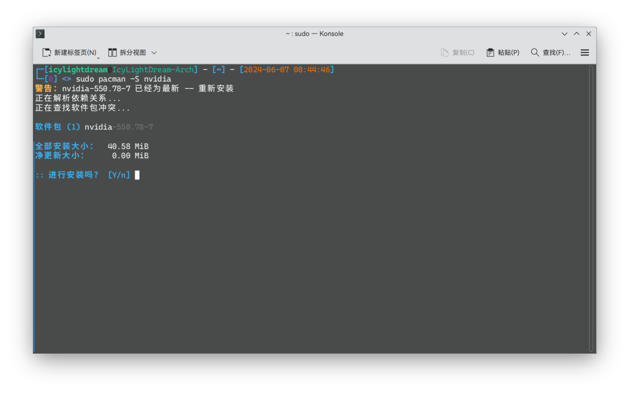The image size is (630, 393).
Task: Click the timestamp 2024-06-07 08:44:46
Action: 287,69
